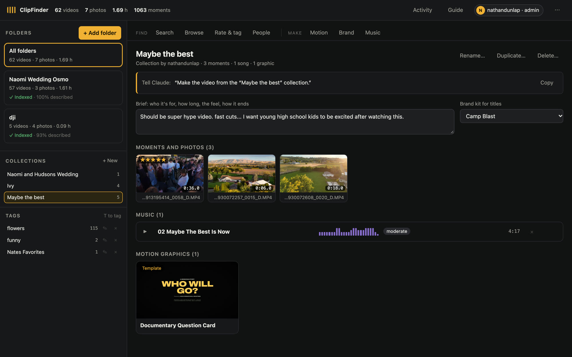
Task: Open the Activity link
Action: coord(422,10)
